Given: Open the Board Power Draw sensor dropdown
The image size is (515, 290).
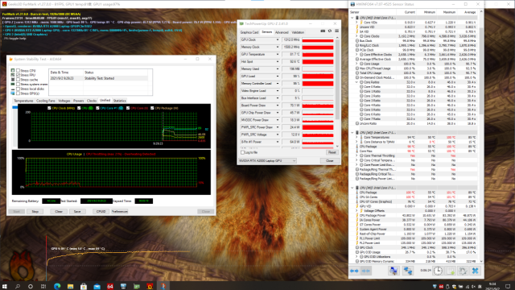Looking at the screenshot, I should 278,106.
